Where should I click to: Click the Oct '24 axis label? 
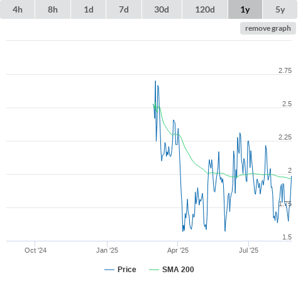[x=35, y=250]
